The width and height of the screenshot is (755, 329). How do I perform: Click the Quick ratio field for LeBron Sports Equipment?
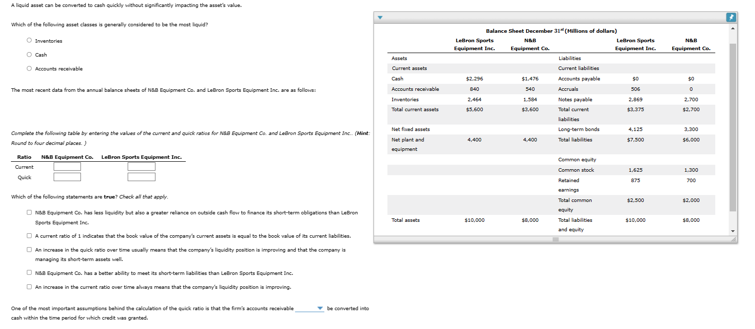[x=141, y=177]
